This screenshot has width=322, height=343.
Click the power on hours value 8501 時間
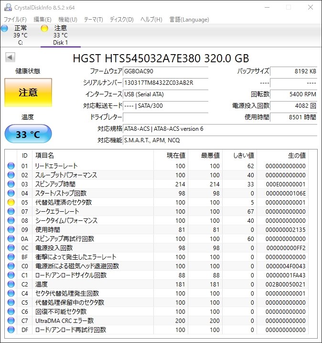(x=294, y=117)
